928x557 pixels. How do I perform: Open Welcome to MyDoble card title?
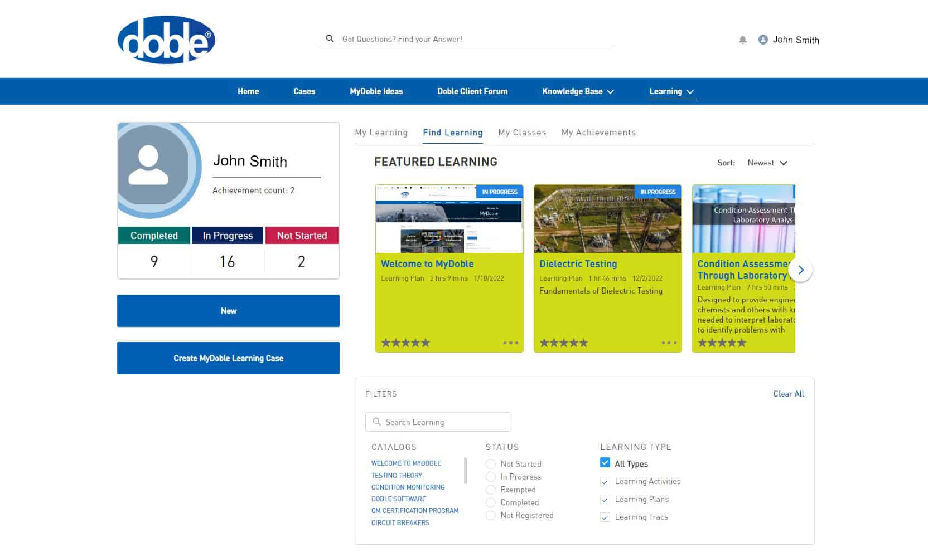pyautogui.click(x=427, y=264)
